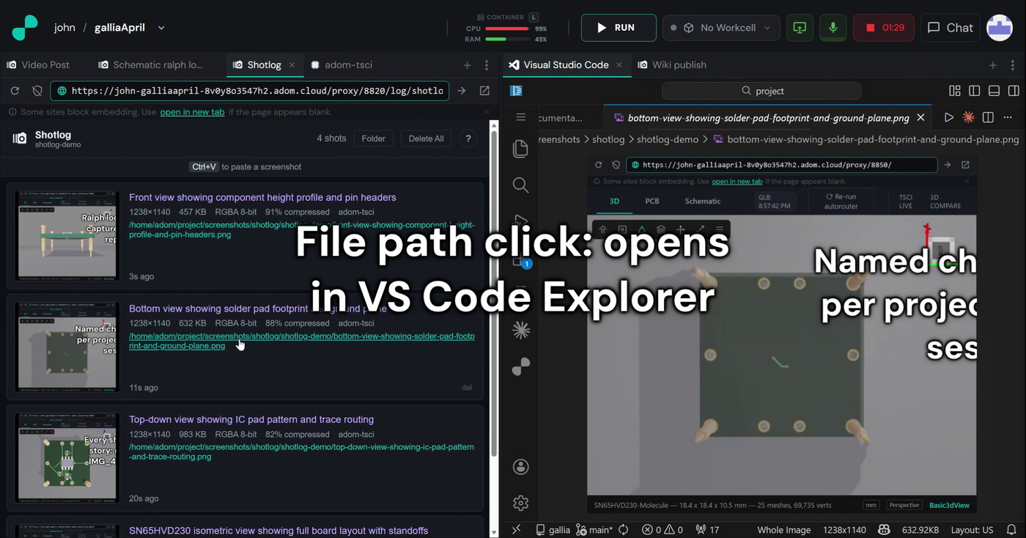
Task: Open Shotlog page in external window
Action: coord(484,91)
